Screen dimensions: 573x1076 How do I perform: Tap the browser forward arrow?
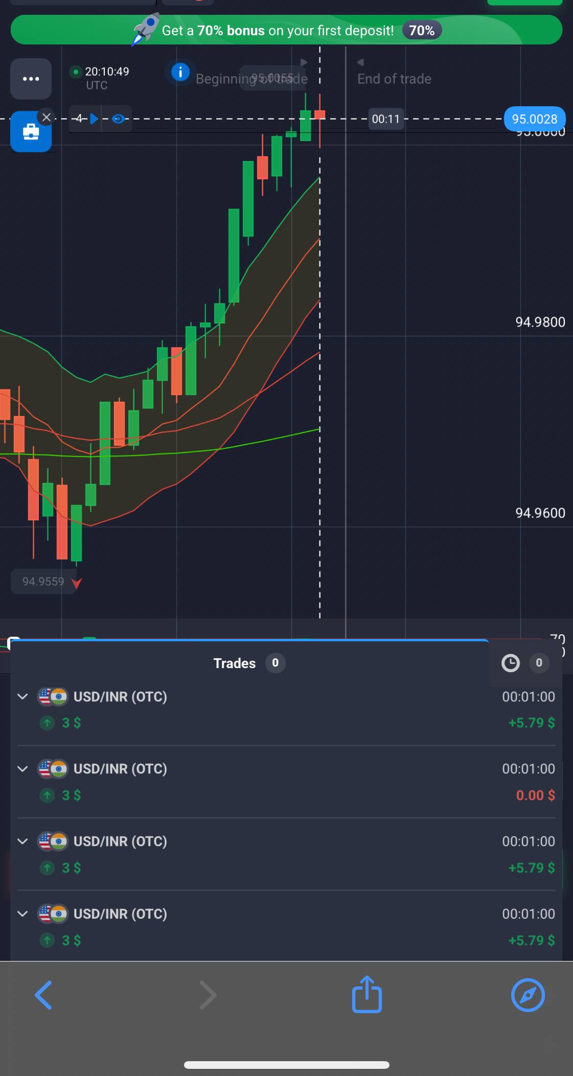click(208, 995)
